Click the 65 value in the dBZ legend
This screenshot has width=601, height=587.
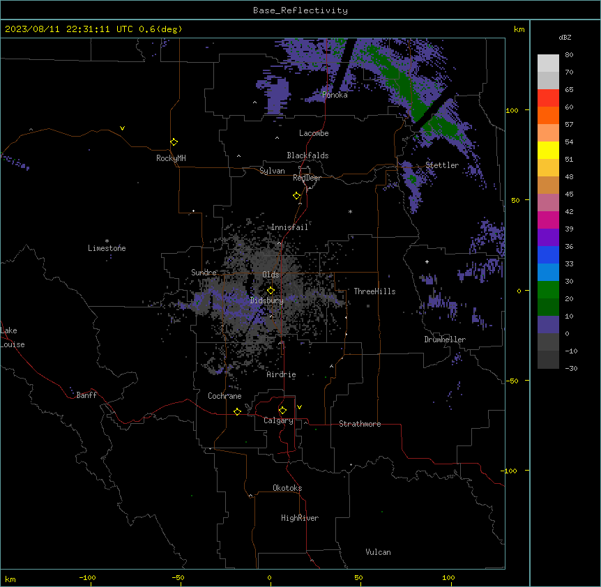(x=569, y=90)
